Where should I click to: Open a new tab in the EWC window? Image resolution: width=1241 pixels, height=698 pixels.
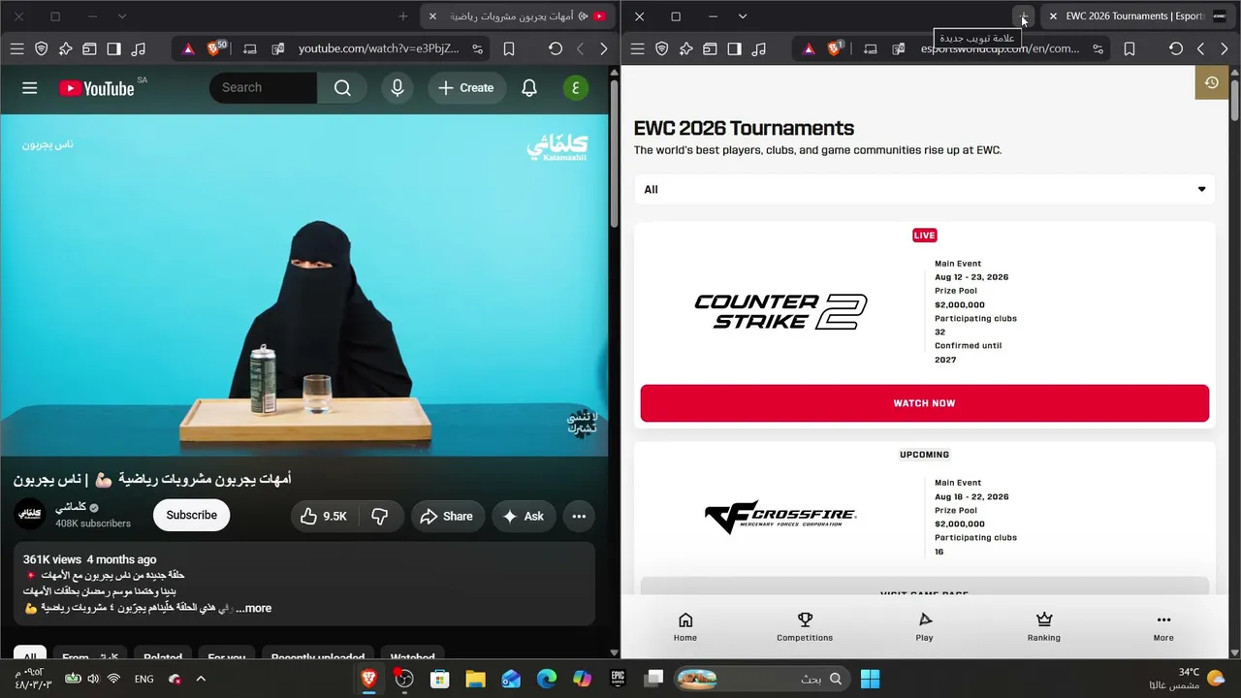[1024, 16]
